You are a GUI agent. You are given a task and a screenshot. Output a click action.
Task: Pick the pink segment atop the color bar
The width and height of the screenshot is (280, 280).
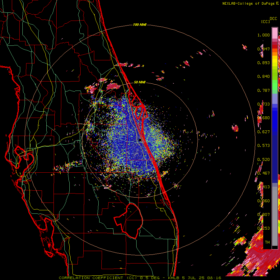click(x=275, y=33)
